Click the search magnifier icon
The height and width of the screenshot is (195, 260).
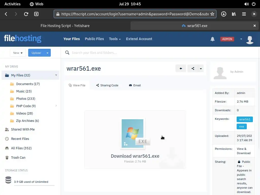coord(67,53)
